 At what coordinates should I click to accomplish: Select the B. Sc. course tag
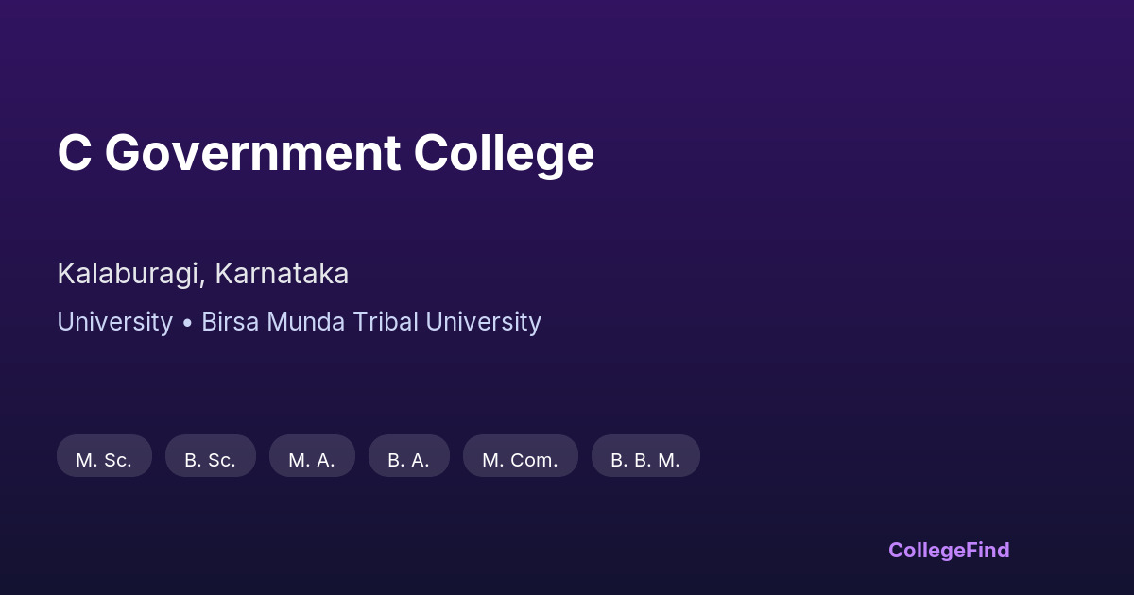tap(210, 460)
